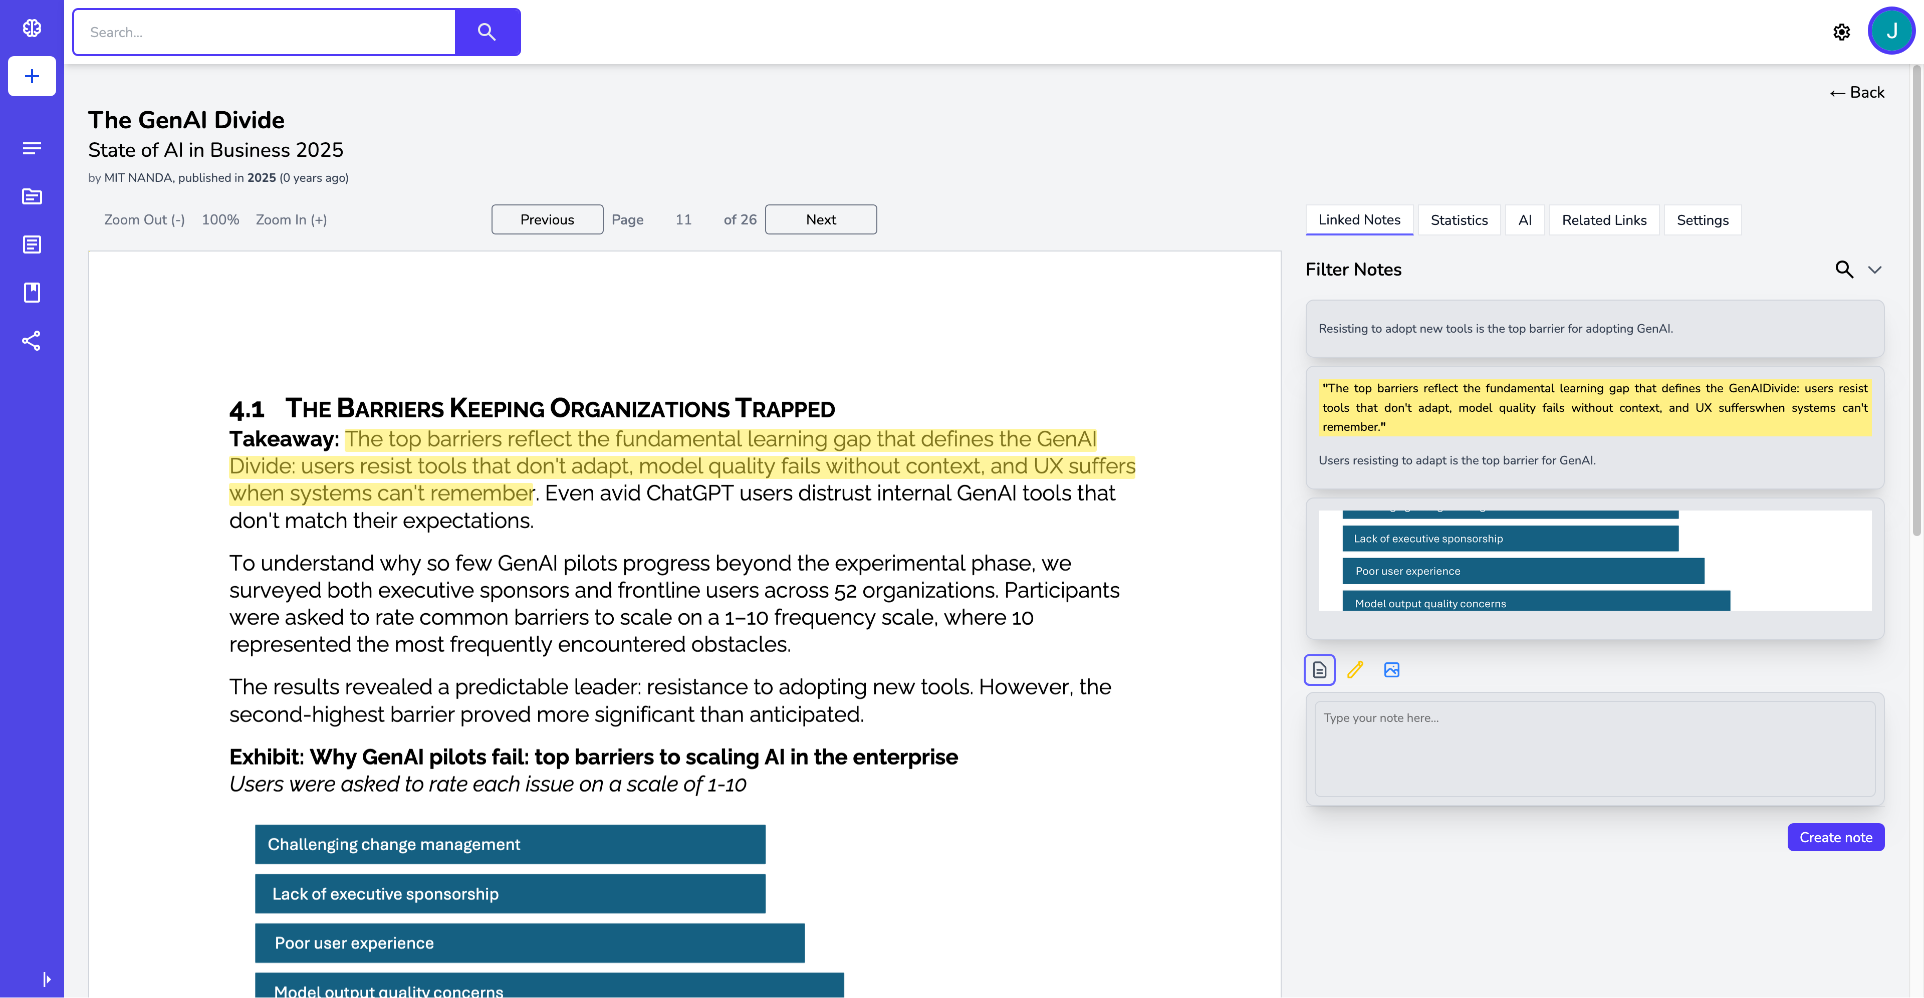Open the folder icon in sidebar
Image resolution: width=1924 pixels, height=998 pixels.
(32, 196)
